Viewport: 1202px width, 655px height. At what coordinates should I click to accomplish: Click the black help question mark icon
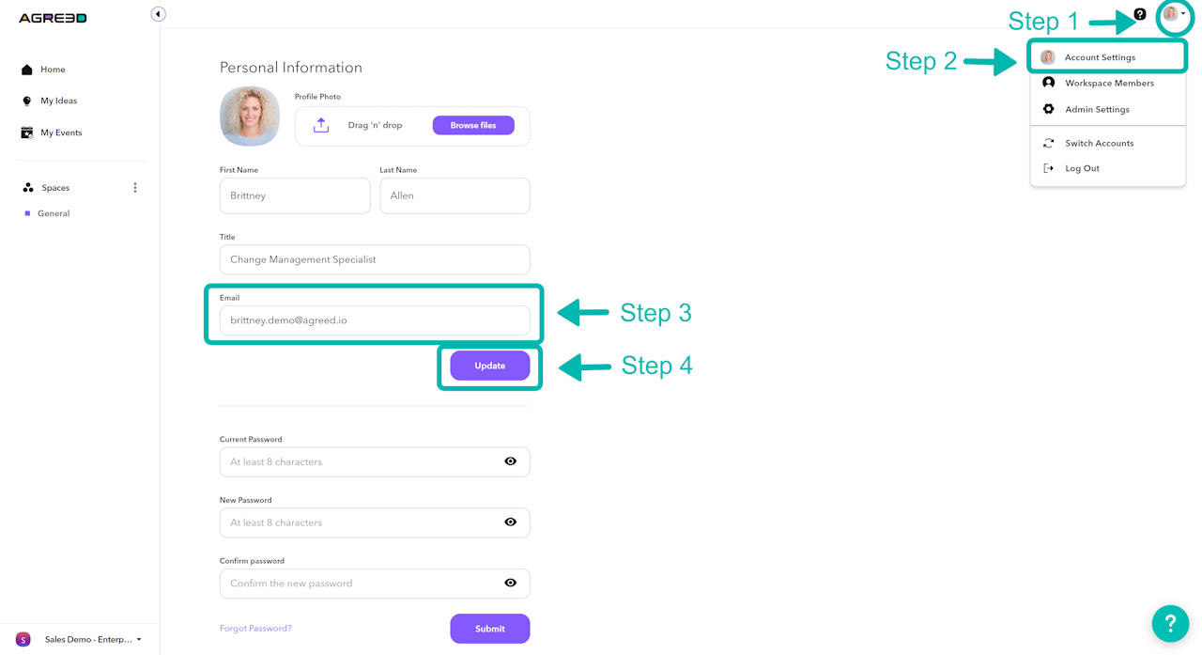[x=1140, y=14]
